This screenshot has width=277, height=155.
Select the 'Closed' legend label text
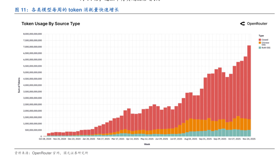click(265, 40)
